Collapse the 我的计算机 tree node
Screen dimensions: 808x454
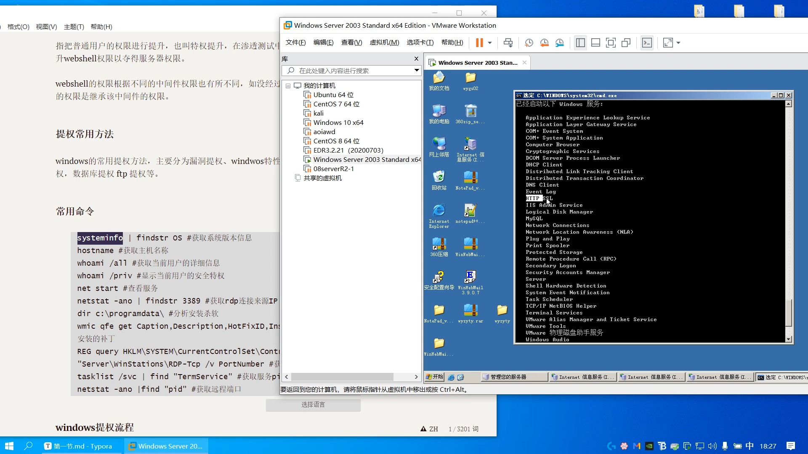288,86
